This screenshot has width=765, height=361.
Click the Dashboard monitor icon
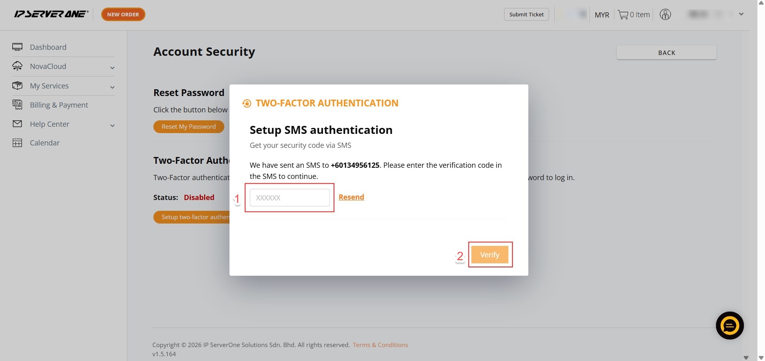(17, 47)
